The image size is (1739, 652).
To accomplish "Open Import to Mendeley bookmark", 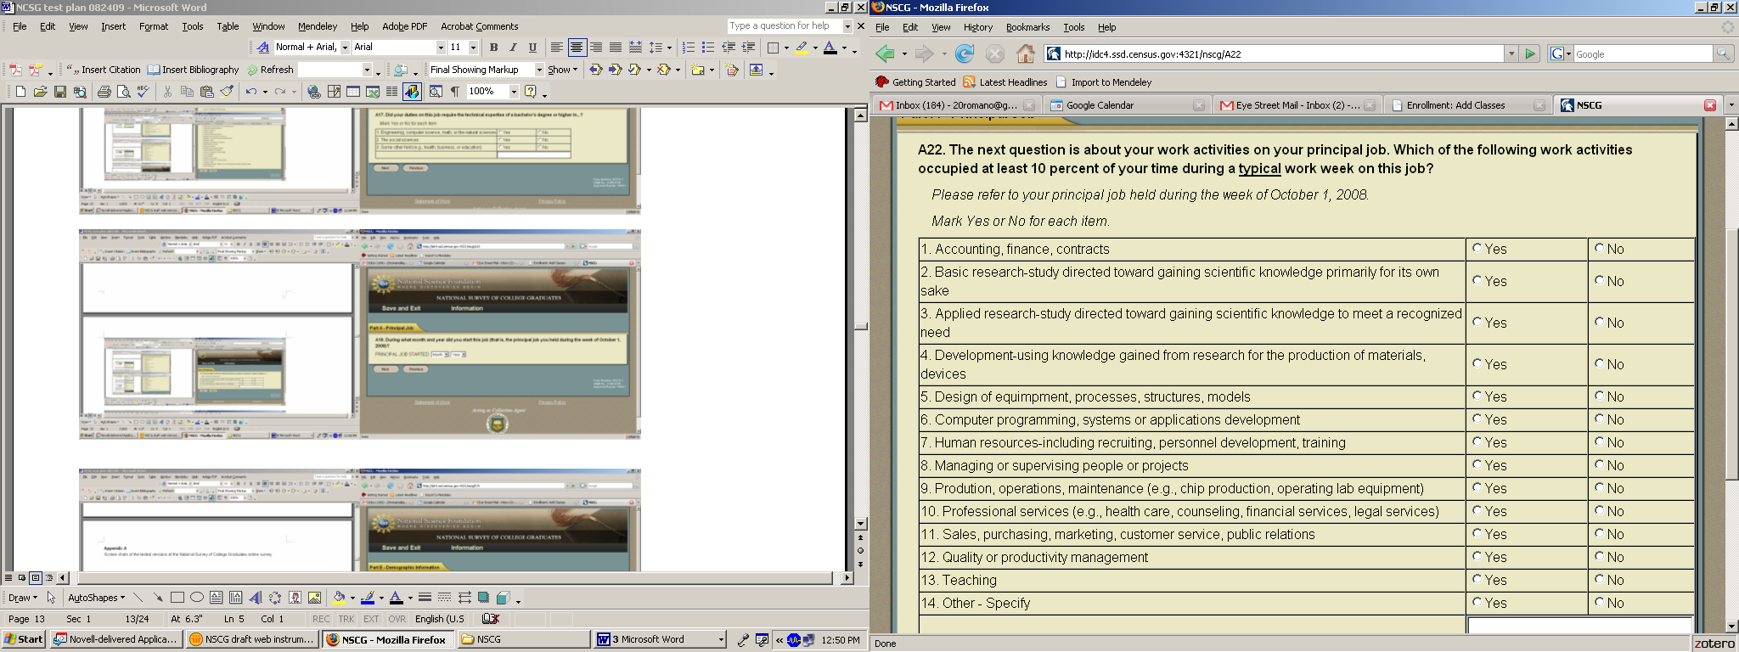I will tap(1104, 82).
